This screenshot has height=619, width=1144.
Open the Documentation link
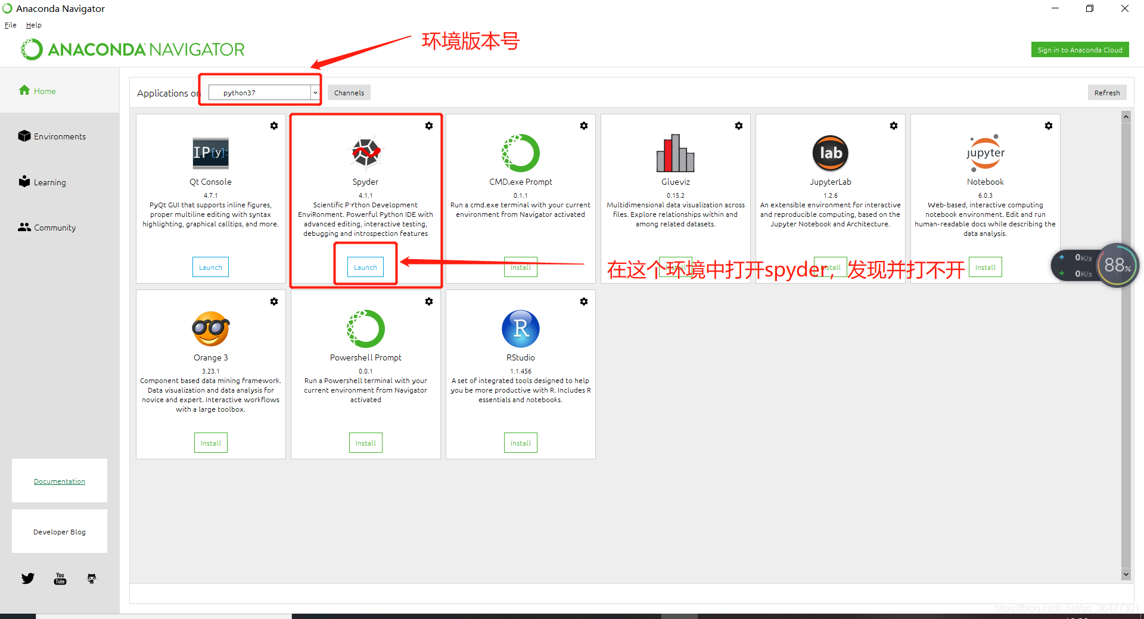60,481
